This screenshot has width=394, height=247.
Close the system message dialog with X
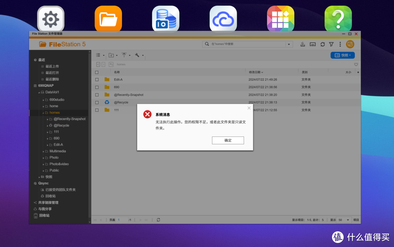pos(249,108)
